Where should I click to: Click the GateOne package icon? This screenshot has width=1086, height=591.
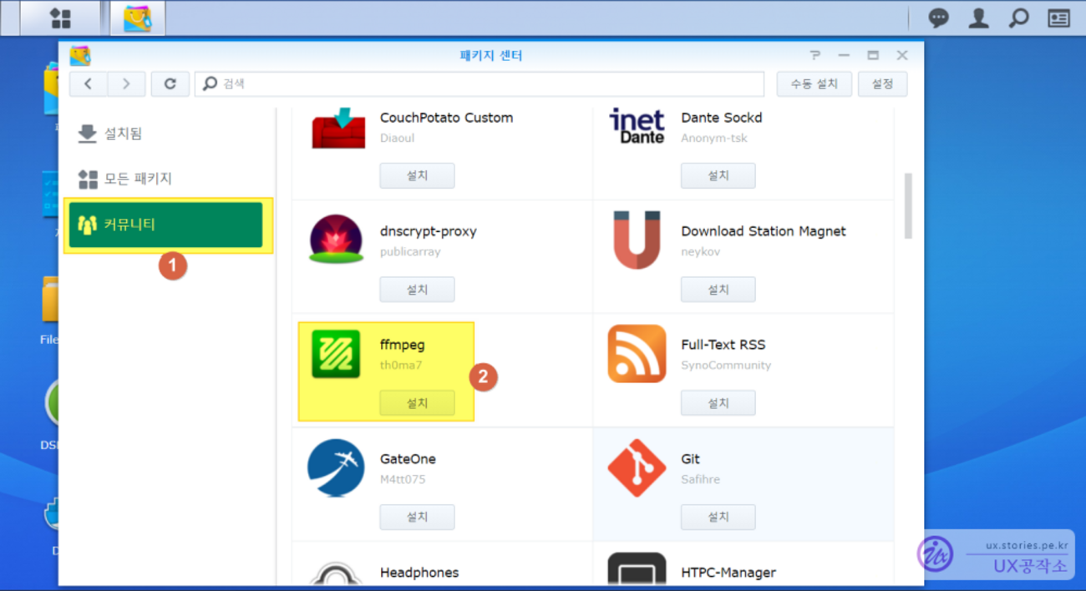[x=336, y=467]
